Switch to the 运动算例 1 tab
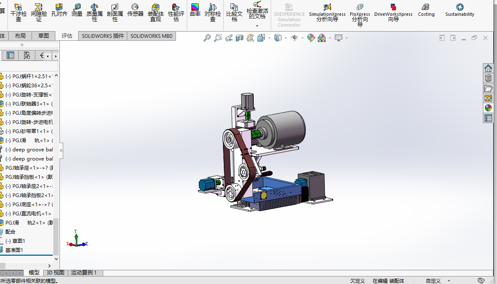 point(84,273)
